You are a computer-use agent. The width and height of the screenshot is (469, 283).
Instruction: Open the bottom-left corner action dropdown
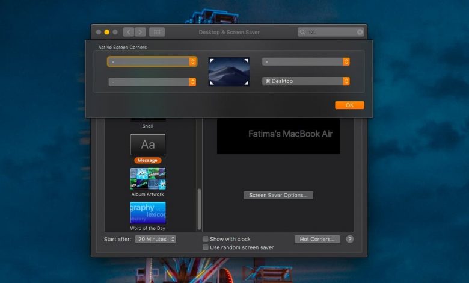pos(152,82)
